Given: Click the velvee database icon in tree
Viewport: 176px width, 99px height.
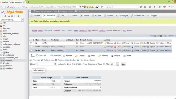Looking at the screenshot, I should pos(1,50).
